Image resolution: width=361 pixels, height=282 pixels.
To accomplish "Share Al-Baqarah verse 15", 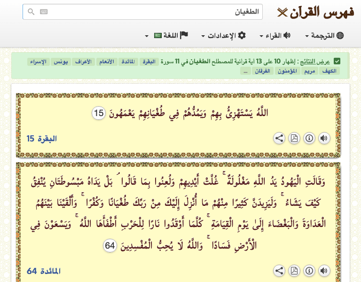I will (x=279, y=138).
